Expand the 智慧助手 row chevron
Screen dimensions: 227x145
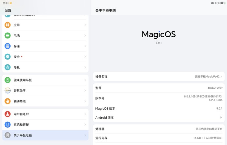click(85, 91)
